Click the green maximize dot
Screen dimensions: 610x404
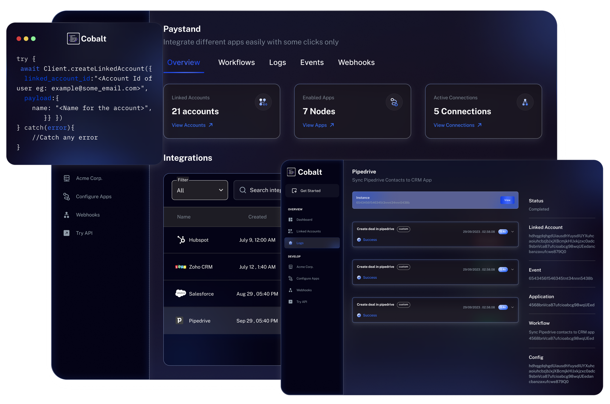[x=34, y=39]
